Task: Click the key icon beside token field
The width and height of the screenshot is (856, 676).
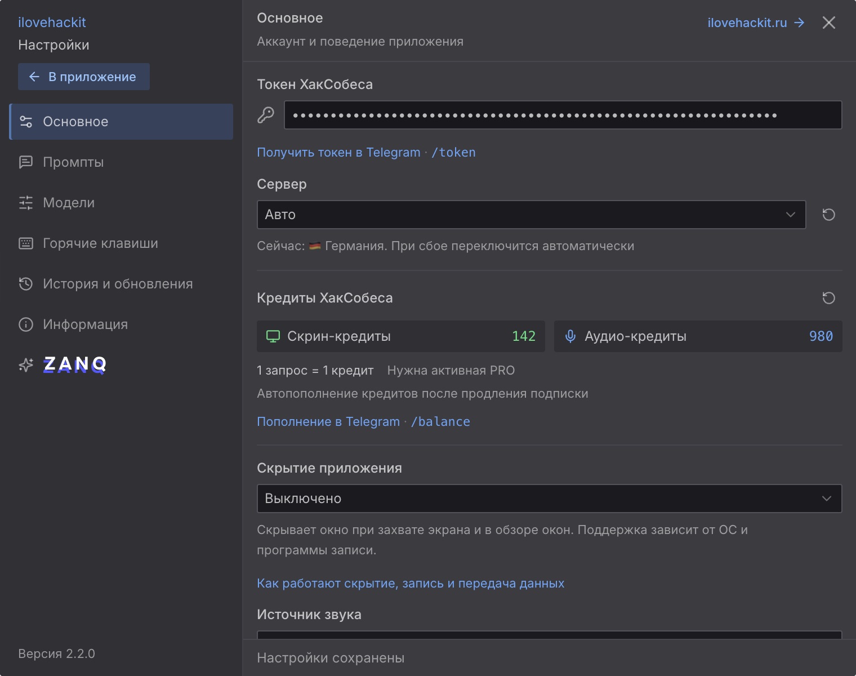Action: (266, 115)
